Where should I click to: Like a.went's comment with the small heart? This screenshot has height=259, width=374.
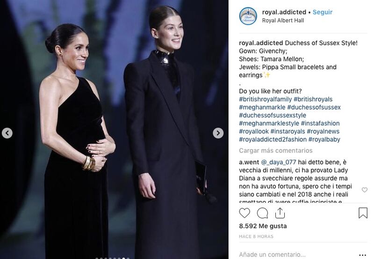[365, 190]
